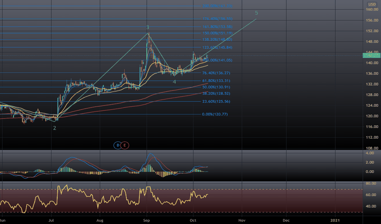
Task: Click the Elliott wave label 2
Action: pos(55,128)
